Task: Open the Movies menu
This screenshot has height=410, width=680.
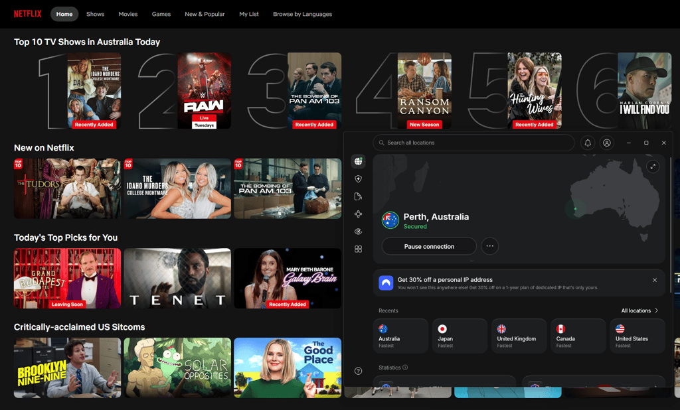Action: pos(128,15)
